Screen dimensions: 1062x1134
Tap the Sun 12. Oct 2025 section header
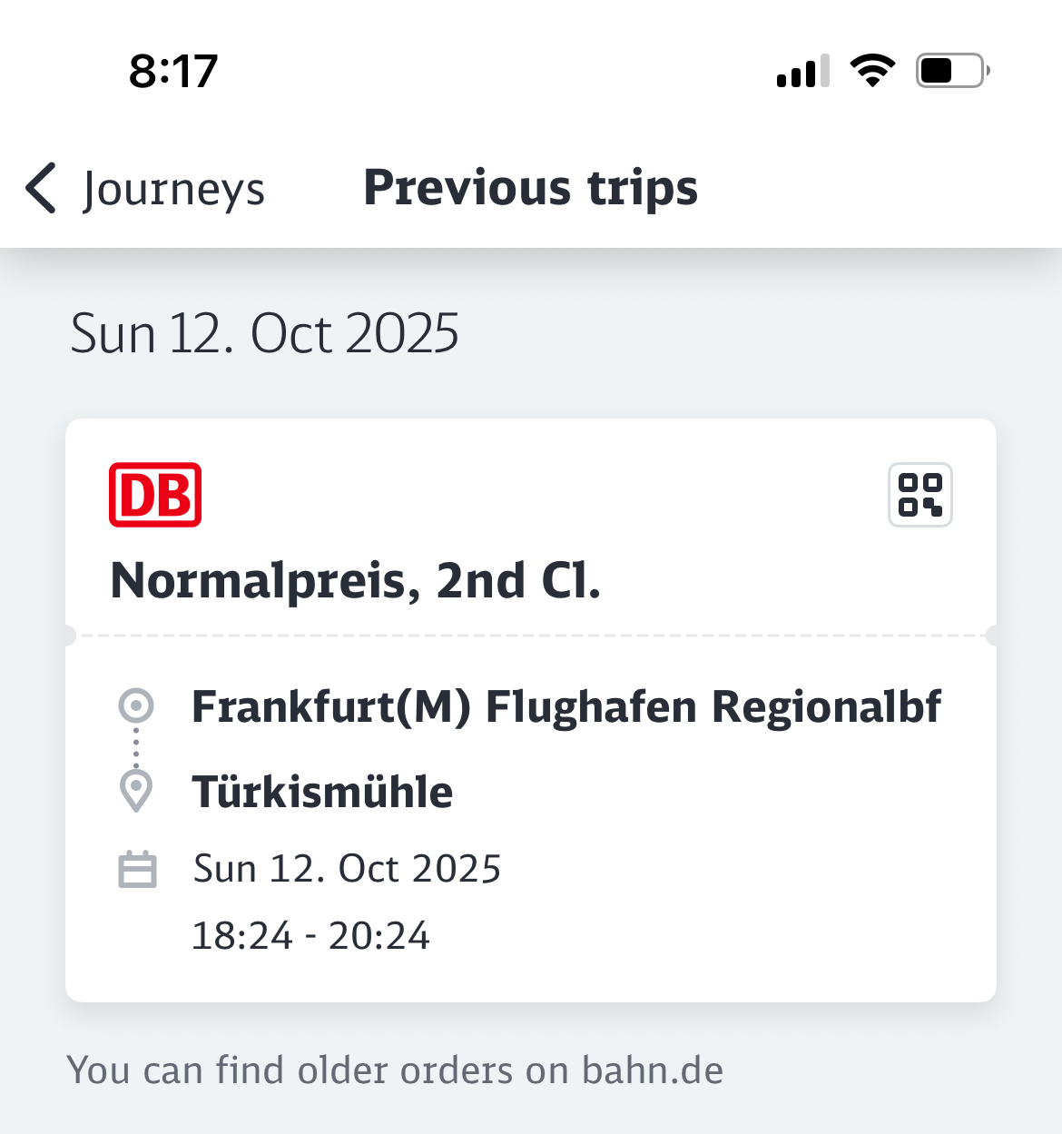tap(264, 333)
